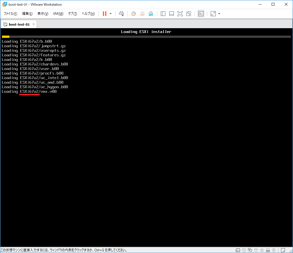The width and height of the screenshot is (293, 253).
Task: Click the Loading ESXi67u2/k.b00 line
Action: pyautogui.click(x=27, y=59)
